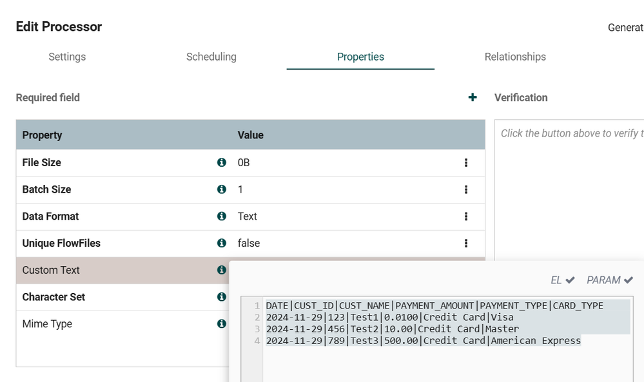Show info for Unique FlowFiles property

[x=222, y=244]
